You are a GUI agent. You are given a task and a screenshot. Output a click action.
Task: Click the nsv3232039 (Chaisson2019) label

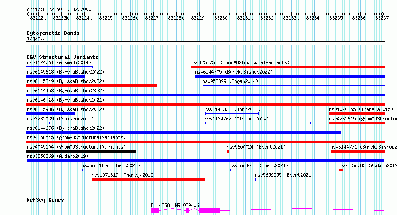click(60, 119)
